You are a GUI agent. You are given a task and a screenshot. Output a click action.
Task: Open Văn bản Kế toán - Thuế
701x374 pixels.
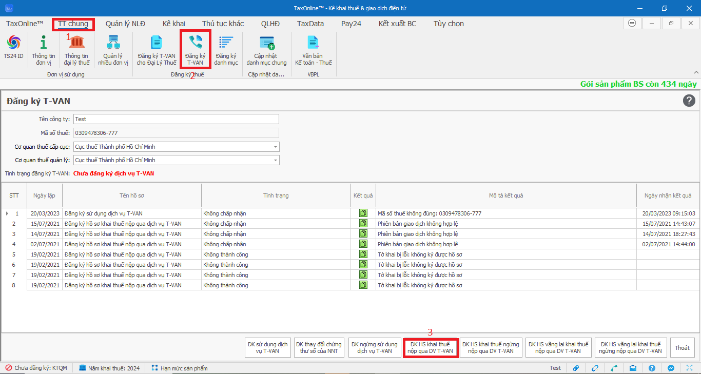click(314, 50)
